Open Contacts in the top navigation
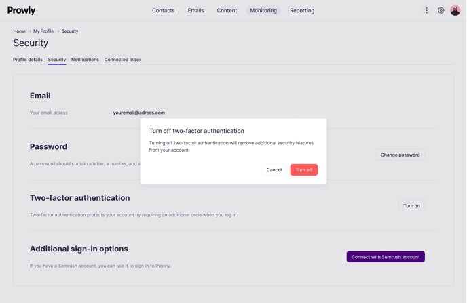The width and height of the screenshot is (467, 303). pos(163,10)
